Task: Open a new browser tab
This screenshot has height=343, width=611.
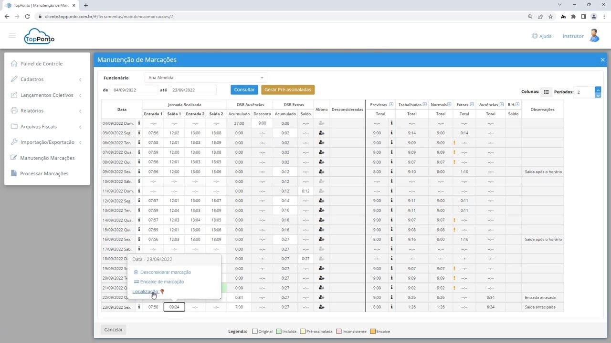Action: [86, 5]
